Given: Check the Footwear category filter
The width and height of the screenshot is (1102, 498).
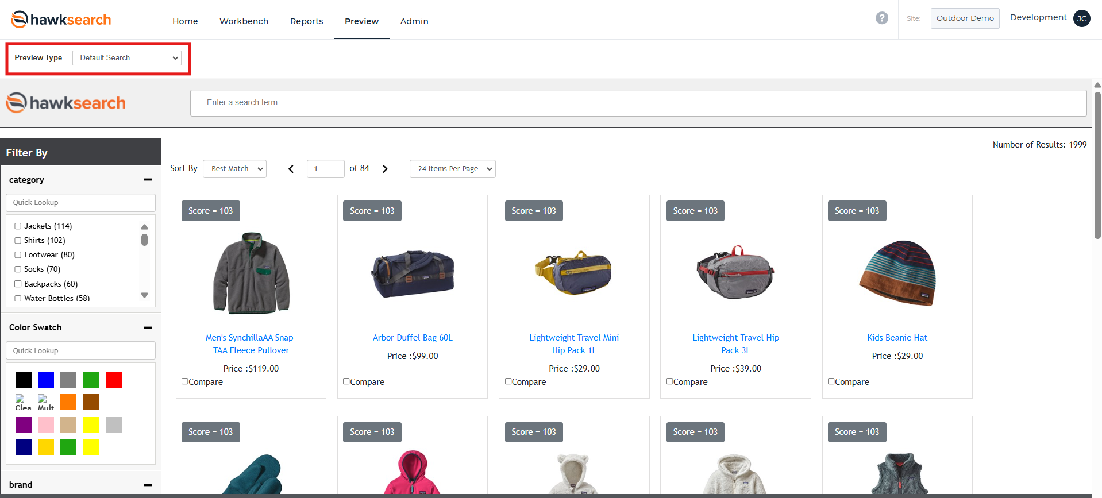Looking at the screenshot, I should pos(18,255).
